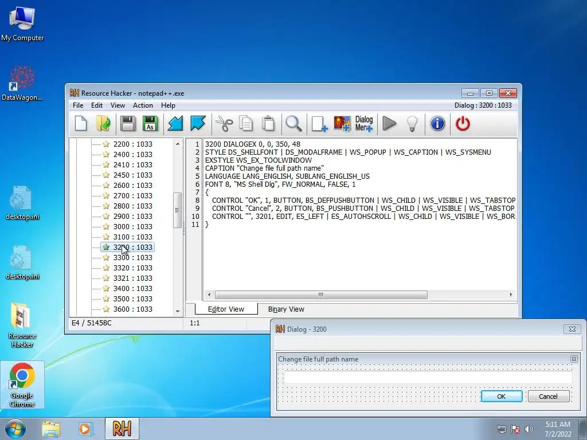This screenshot has width=587, height=440.
Task: Select tree item 2600 : 1033
Action: click(x=132, y=185)
